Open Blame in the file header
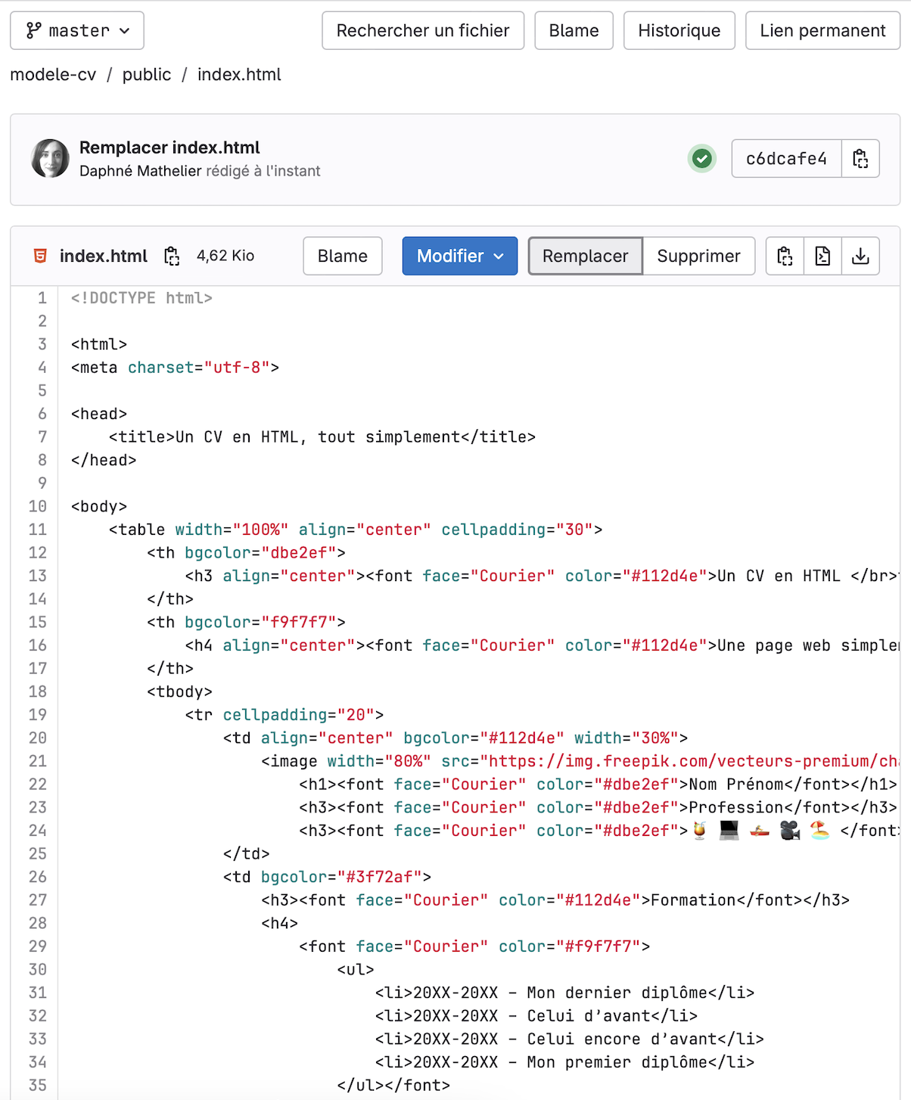 342,256
